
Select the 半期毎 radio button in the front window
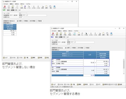pos(71,48)
